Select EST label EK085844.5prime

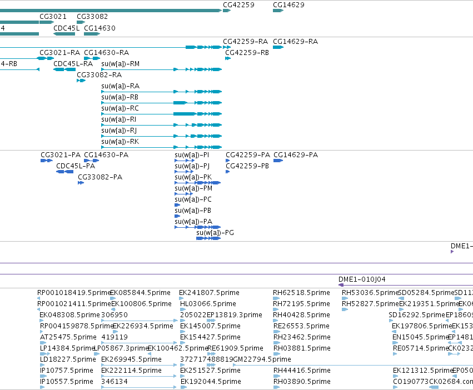(x=140, y=293)
